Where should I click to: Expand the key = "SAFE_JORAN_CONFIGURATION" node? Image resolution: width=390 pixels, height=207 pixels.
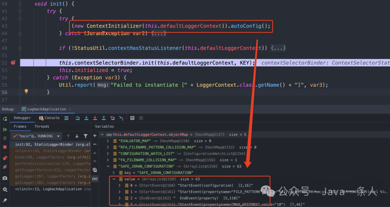tap(114, 173)
